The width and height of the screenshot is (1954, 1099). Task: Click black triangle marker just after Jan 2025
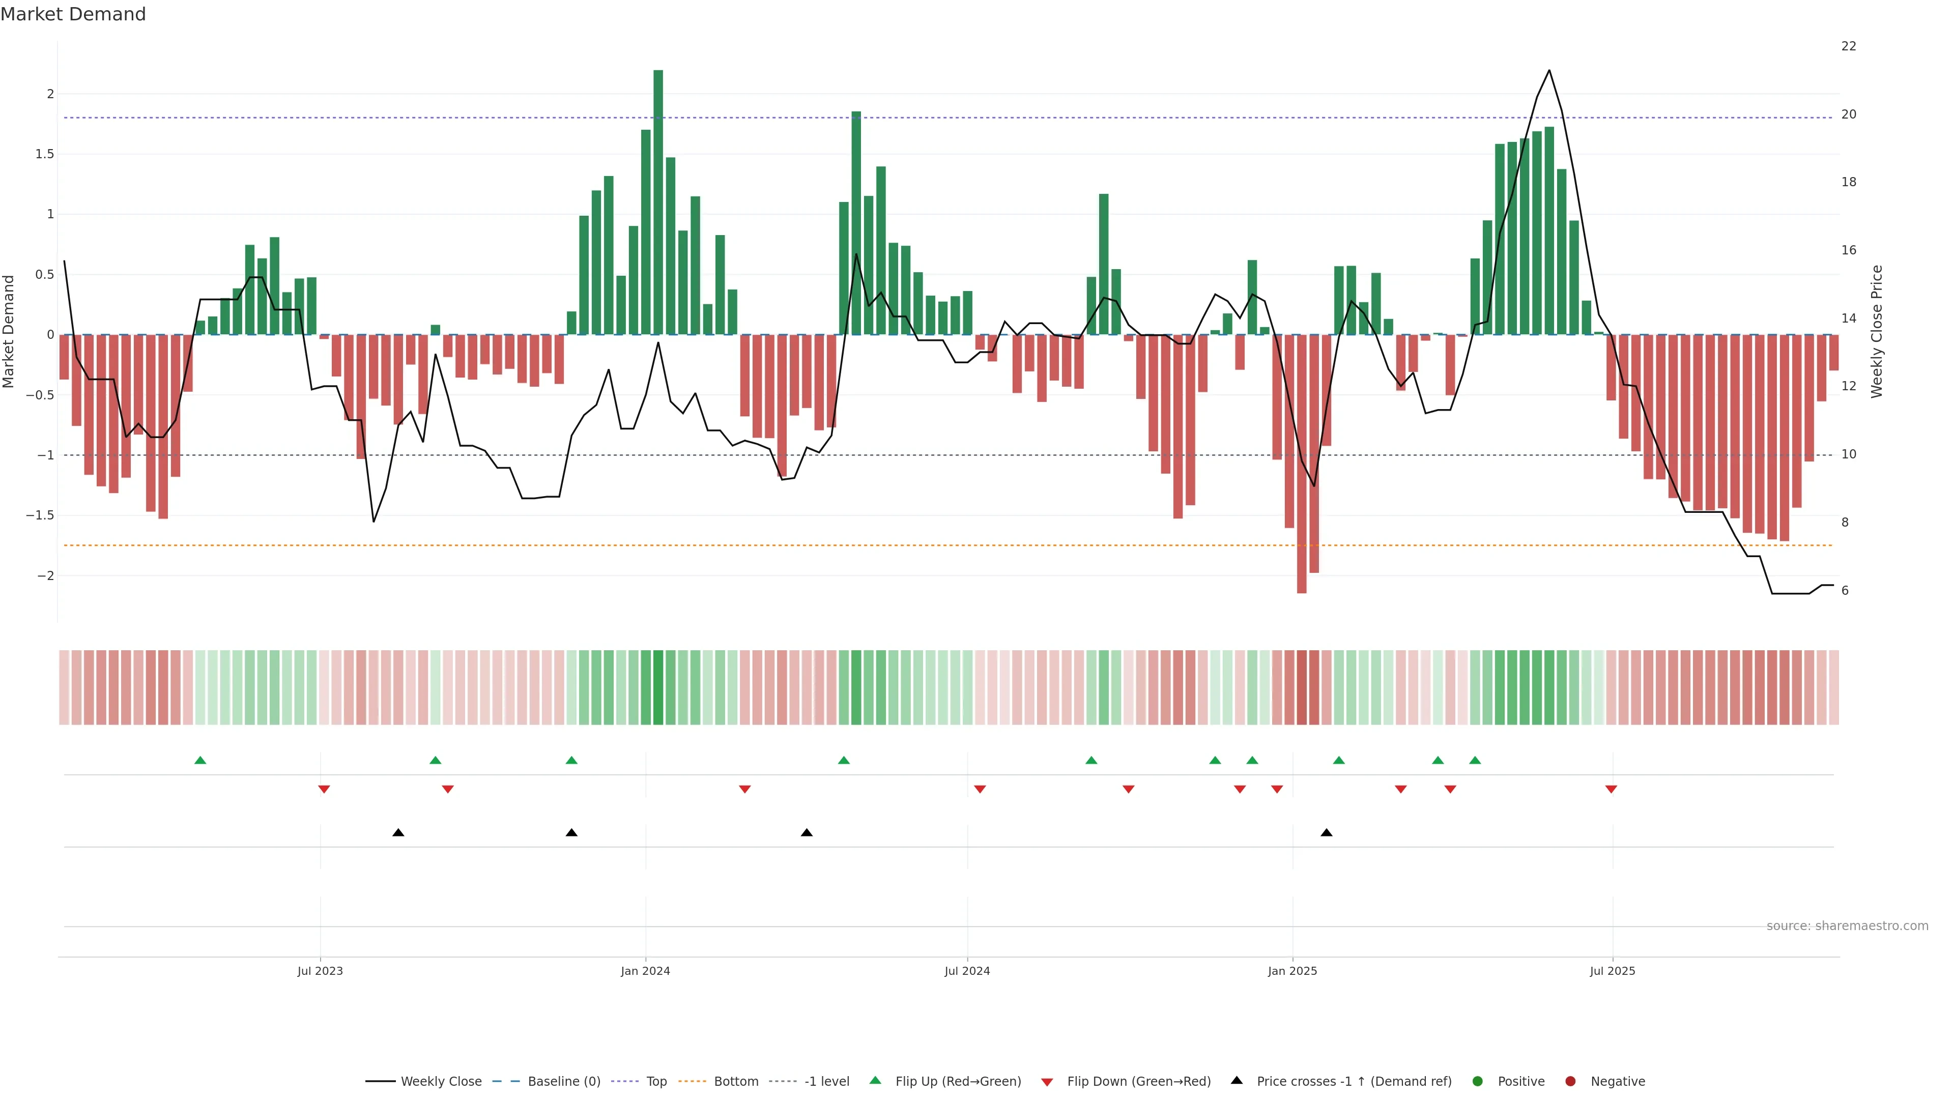[x=1326, y=833]
